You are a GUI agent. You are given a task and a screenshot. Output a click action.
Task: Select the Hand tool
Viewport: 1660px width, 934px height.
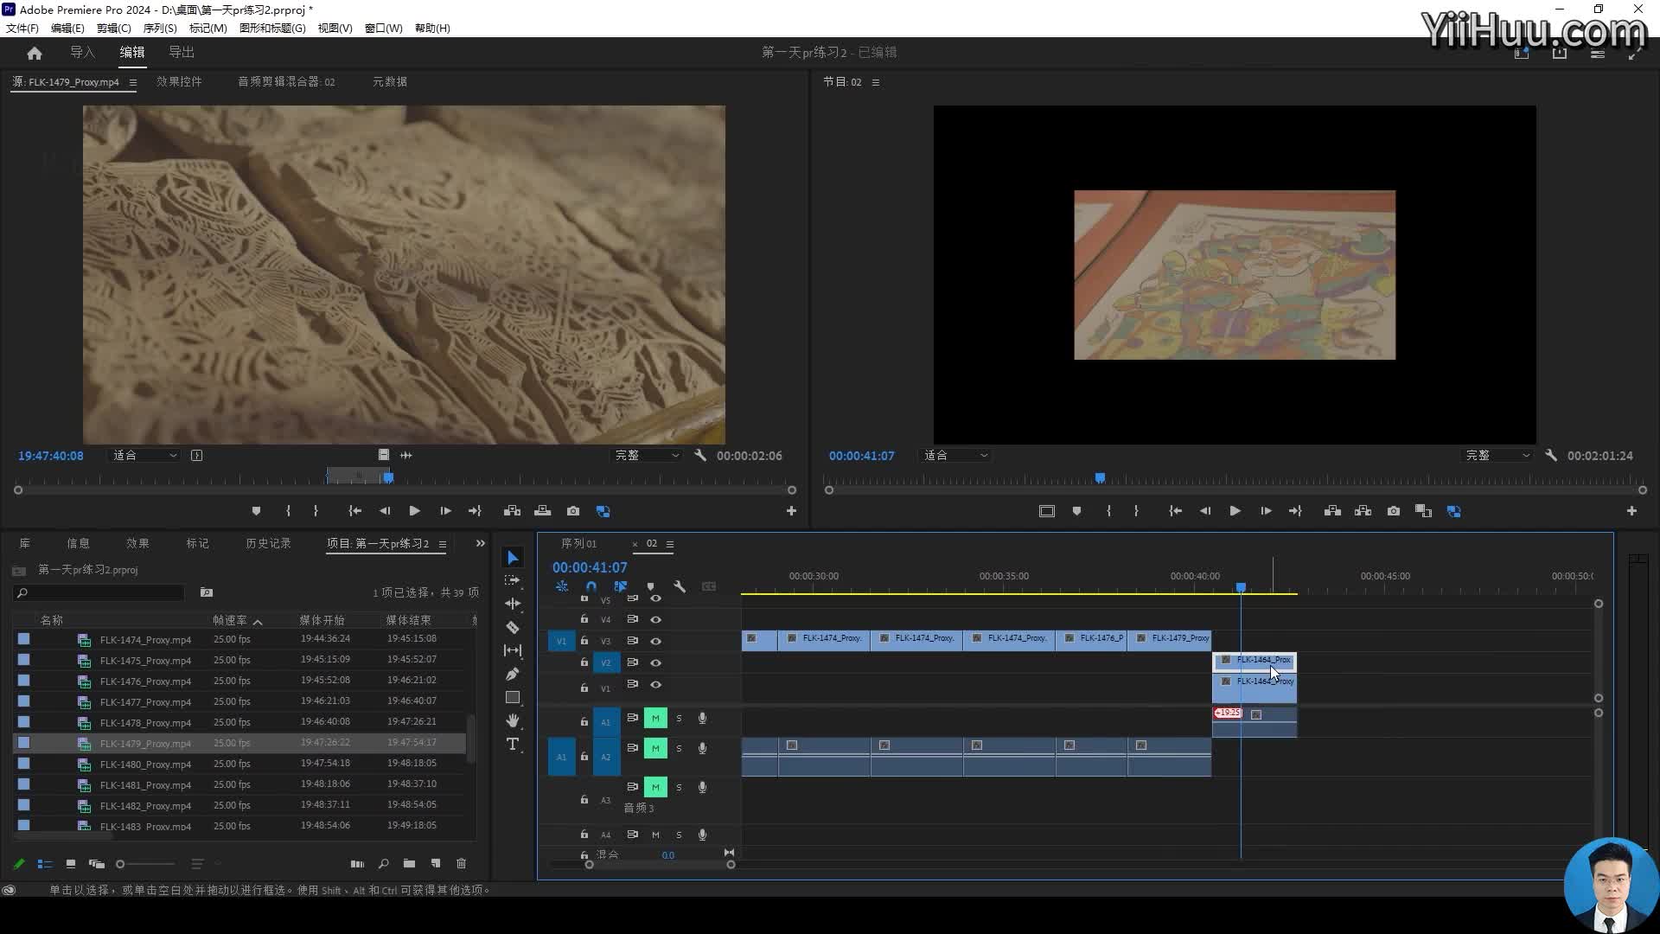[513, 720]
